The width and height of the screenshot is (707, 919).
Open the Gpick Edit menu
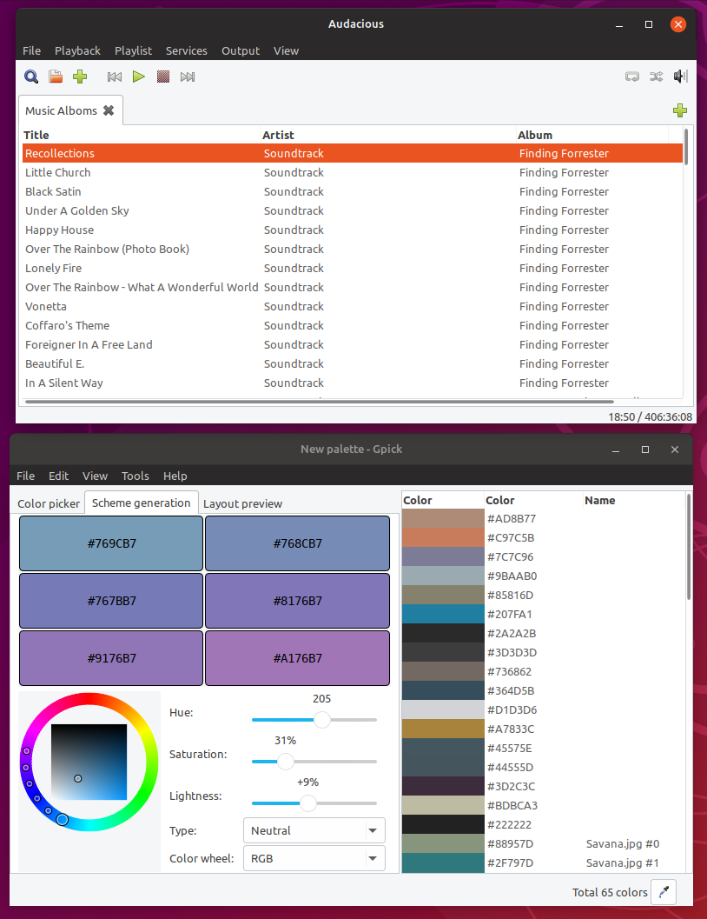pos(58,476)
